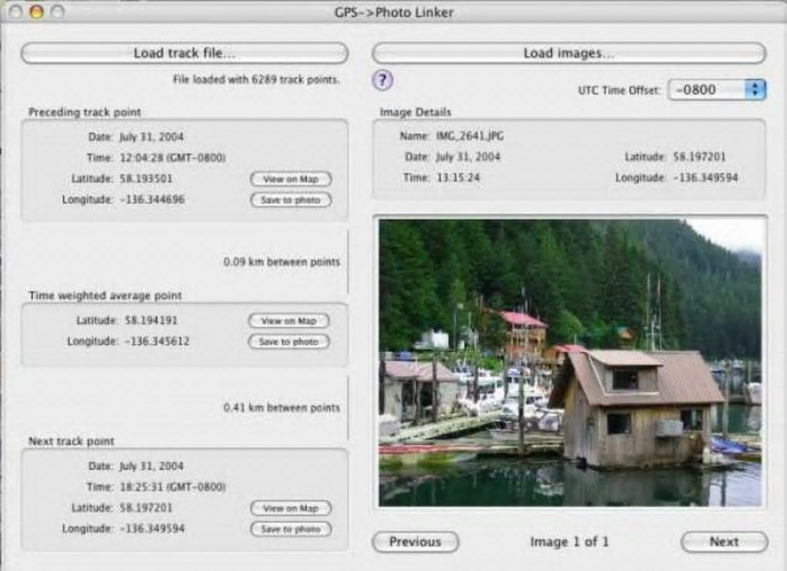Save preceding track point to photo
The width and height of the screenshot is (787, 571).
(291, 200)
